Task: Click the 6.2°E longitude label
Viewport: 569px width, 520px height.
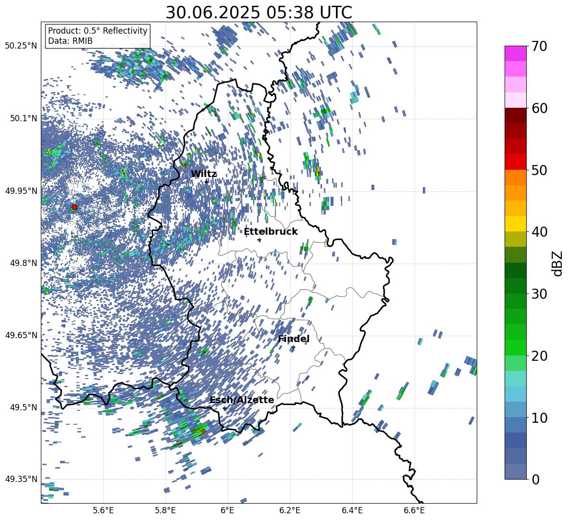Action: [x=290, y=510]
